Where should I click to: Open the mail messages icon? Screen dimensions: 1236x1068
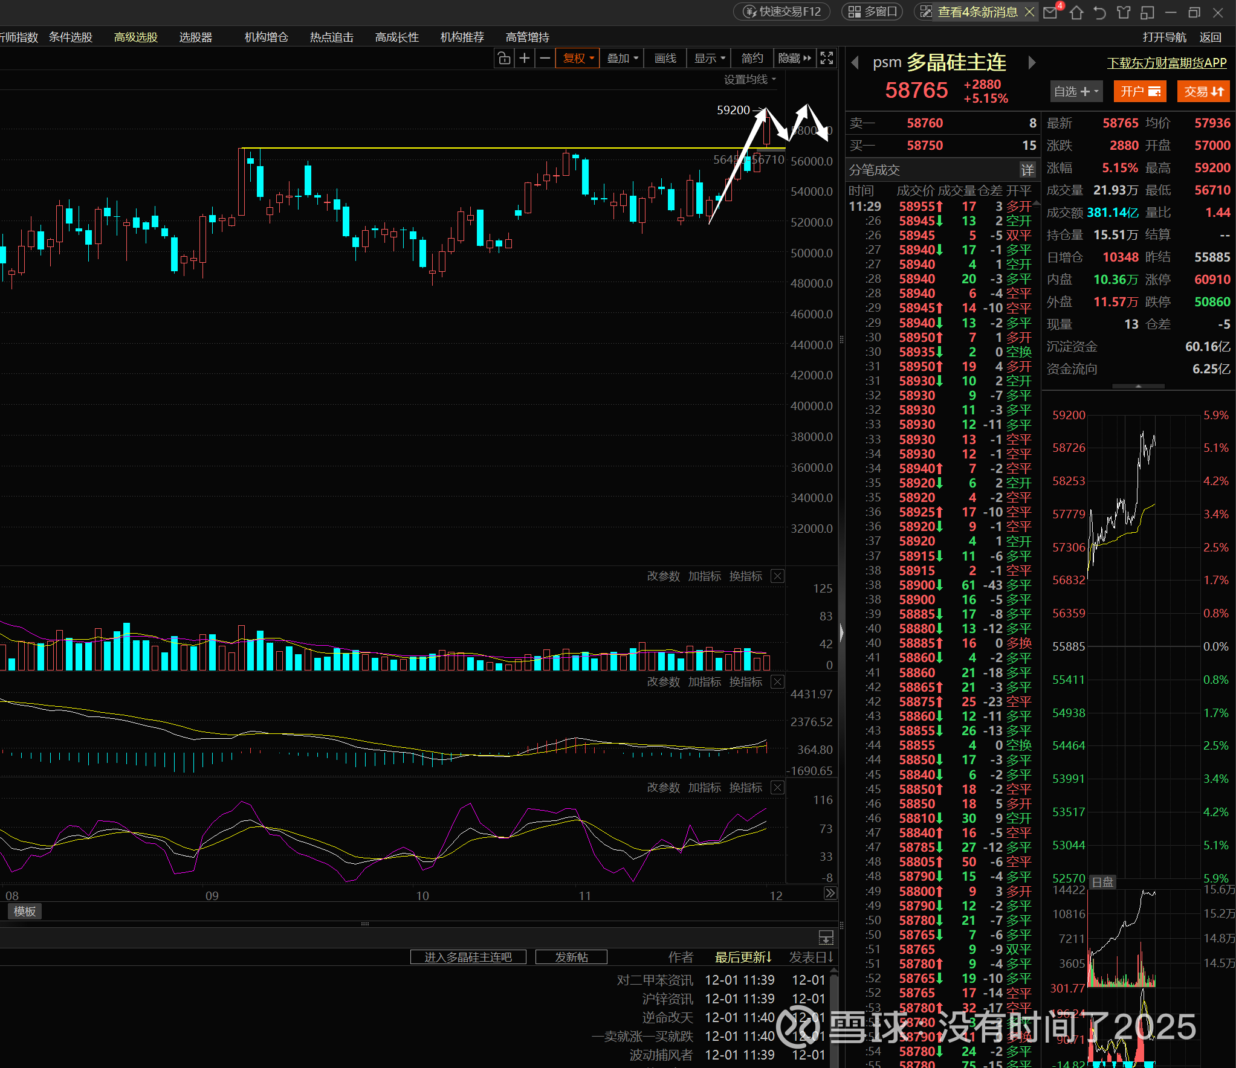click(x=1051, y=12)
